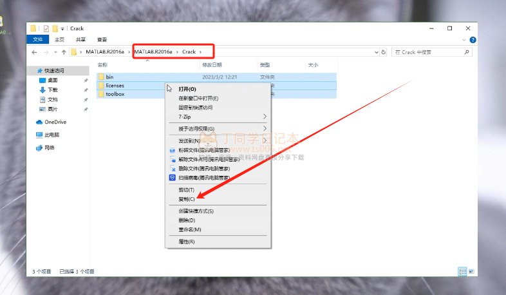Viewport: 506px width, 295px height.
Task: Select OneDrive in navigation pane
Action: 52,122
